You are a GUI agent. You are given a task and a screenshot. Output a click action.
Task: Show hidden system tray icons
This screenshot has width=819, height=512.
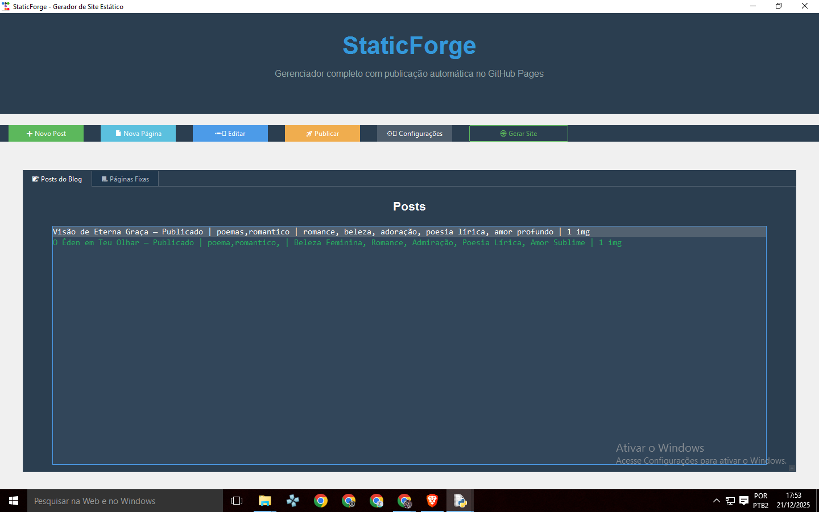(x=717, y=501)
